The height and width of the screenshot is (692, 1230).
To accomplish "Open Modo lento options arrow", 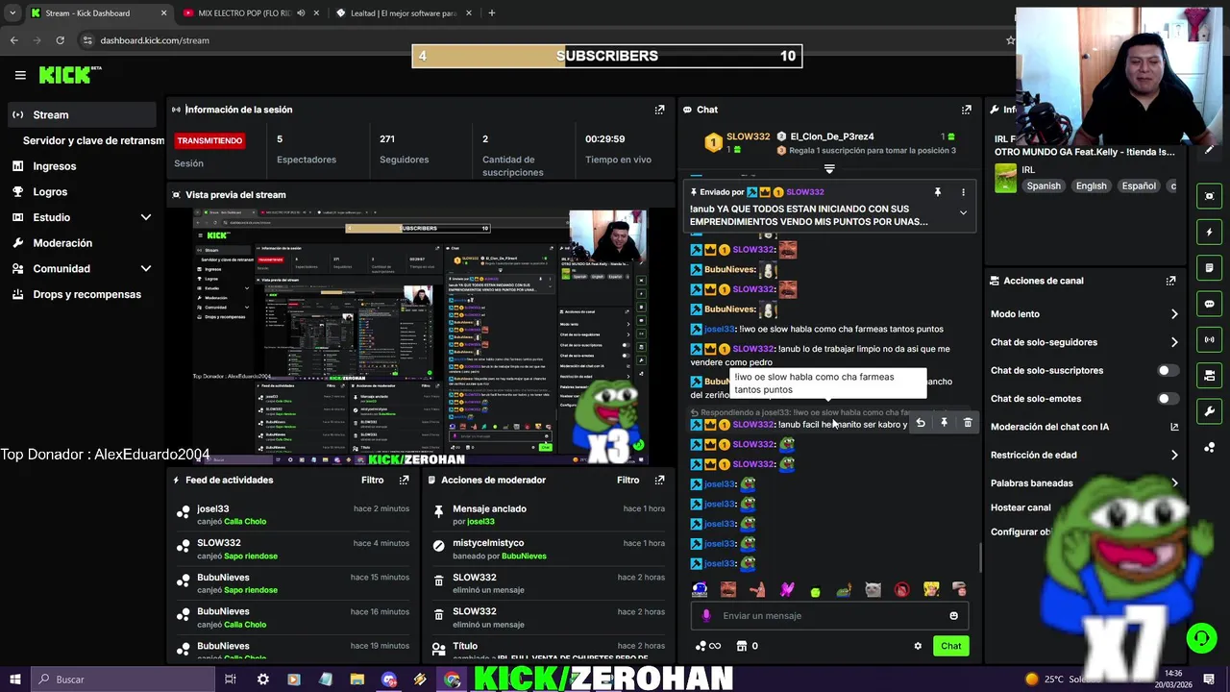I will click(1174, 314).
